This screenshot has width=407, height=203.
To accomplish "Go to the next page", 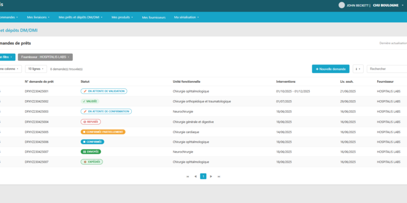I will [211, 176].
